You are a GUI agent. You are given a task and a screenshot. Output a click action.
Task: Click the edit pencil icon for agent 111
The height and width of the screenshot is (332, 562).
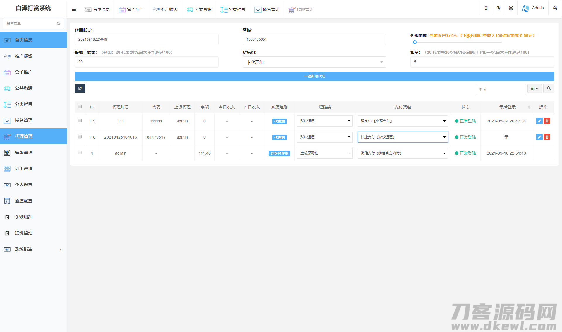coord(539,121)
